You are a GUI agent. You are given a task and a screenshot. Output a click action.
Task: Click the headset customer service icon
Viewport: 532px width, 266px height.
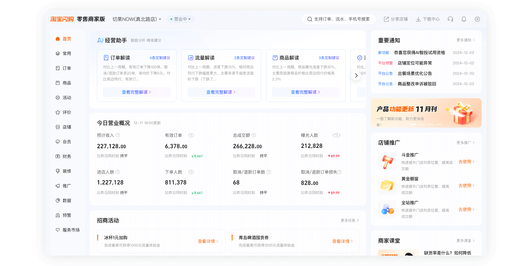450,19
